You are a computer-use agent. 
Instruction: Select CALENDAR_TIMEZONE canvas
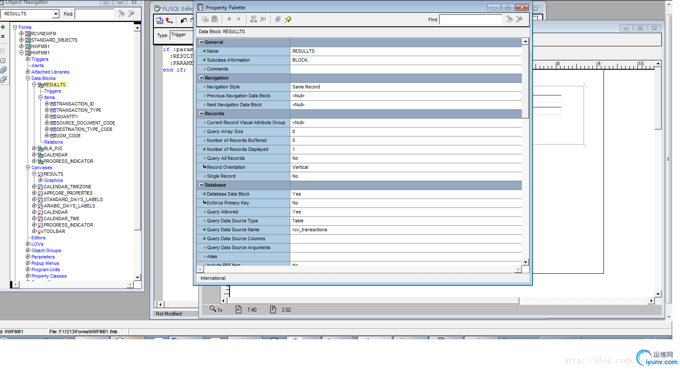pos(68,187)
